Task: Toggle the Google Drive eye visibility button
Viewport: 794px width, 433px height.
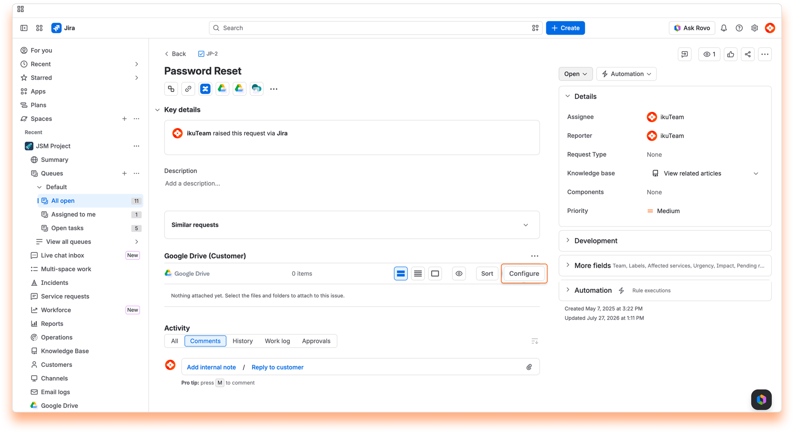Action: pyautogui.click(x=459, y=274)
